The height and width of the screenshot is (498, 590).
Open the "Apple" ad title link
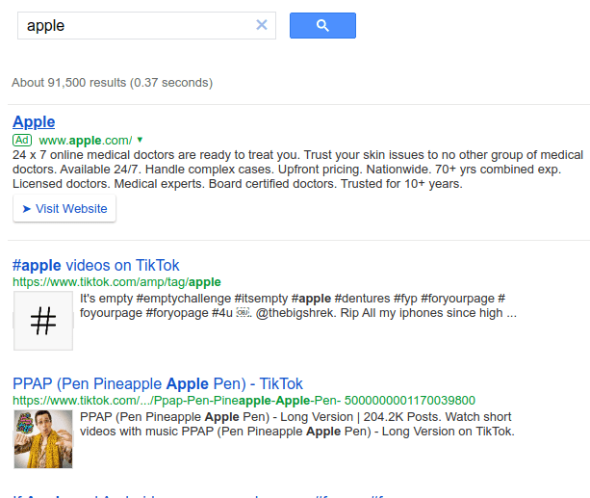(34, 122)
